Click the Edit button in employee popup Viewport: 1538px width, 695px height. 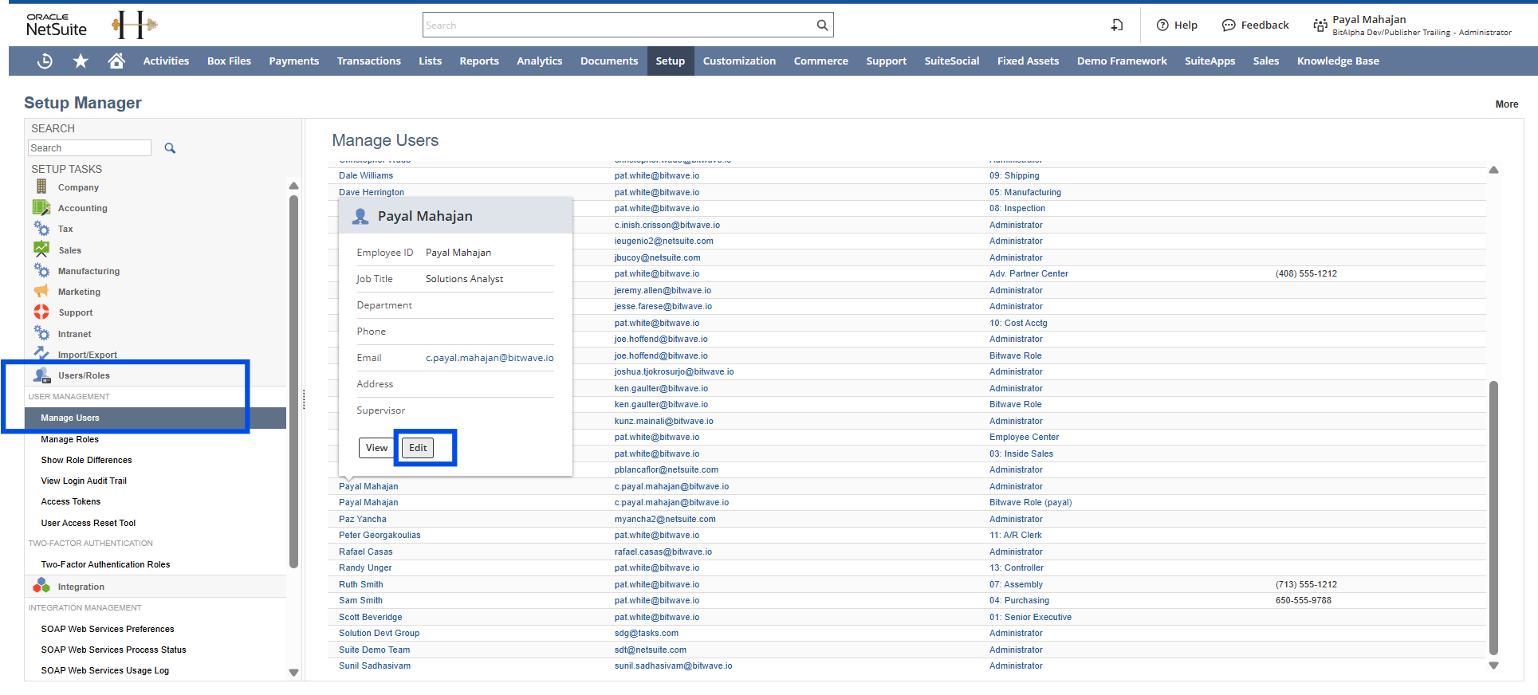click(418, 448)
